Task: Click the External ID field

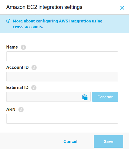Action: 48,97
